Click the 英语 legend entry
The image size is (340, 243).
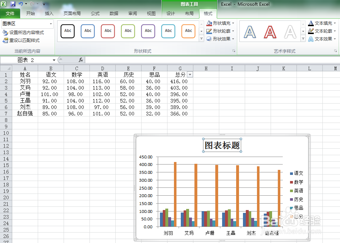point(297,191)
